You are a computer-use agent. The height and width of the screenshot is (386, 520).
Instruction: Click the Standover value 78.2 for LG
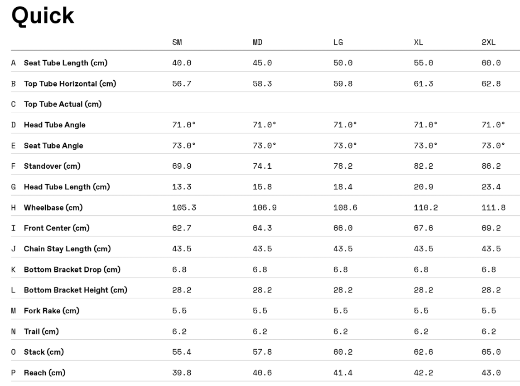point(343,166)
